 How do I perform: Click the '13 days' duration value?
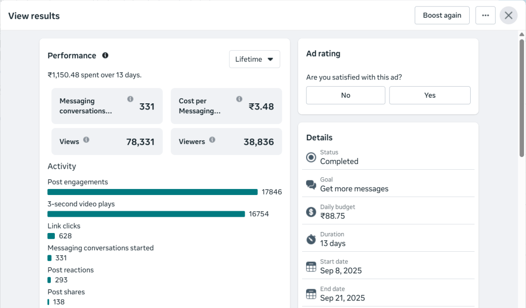click(333, 243)
